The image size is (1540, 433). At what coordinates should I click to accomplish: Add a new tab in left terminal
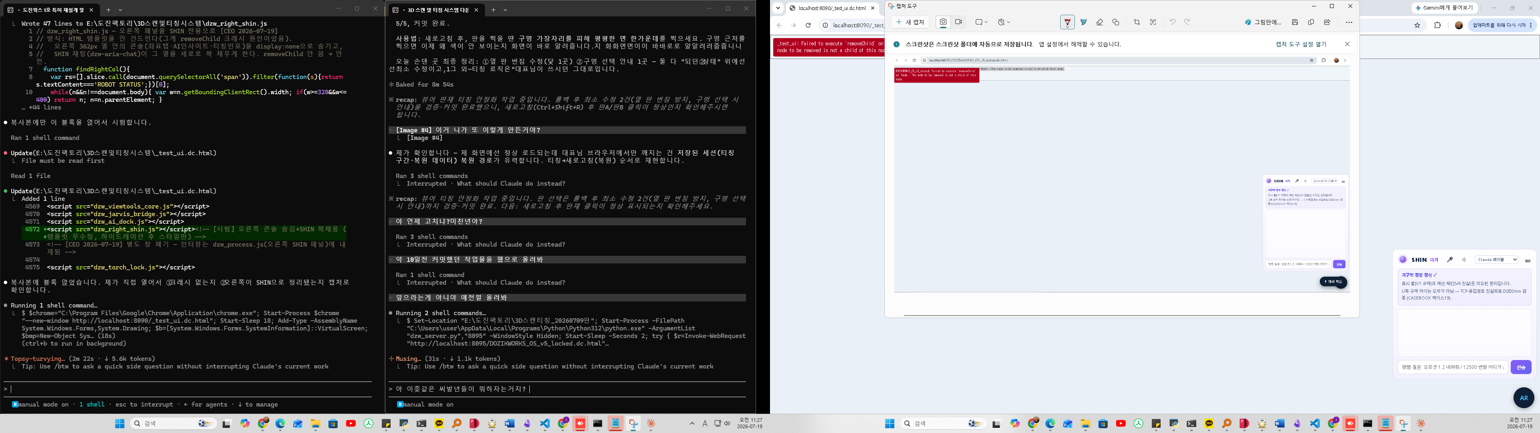[x=108, y=10]
